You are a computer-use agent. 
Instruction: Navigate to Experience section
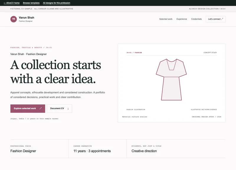(182, 19)
